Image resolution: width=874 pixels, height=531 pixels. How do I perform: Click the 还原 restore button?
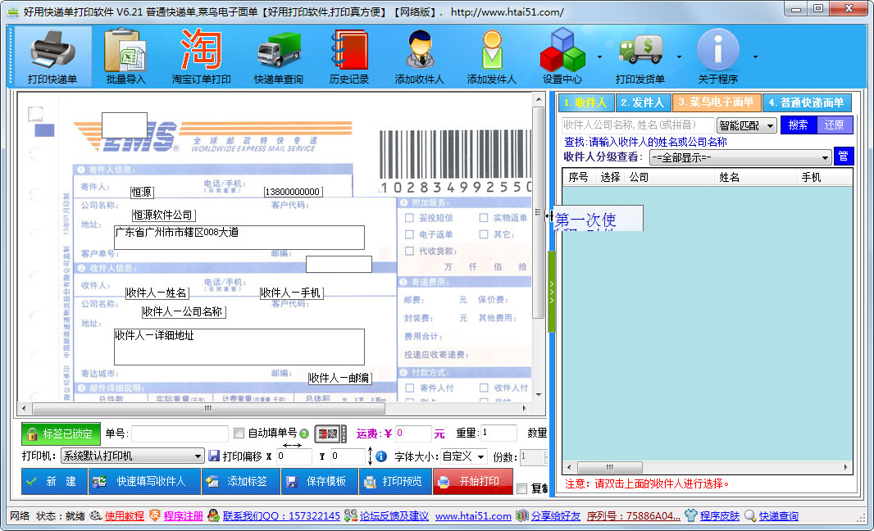[x=835, y=125]
